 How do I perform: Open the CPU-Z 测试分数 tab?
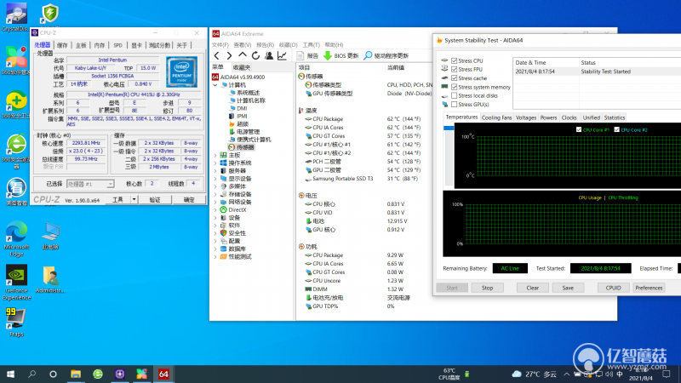pos(159,45)
